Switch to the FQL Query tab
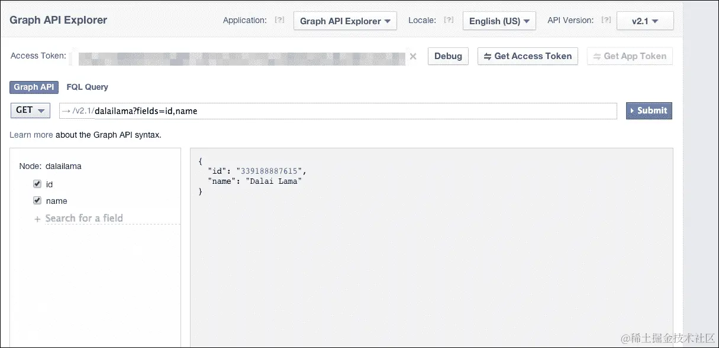The height and width of the screenshot is (348, 719). (x=87, y=87)
